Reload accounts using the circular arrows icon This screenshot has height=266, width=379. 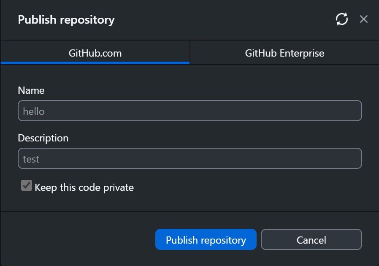pos(341,19)
